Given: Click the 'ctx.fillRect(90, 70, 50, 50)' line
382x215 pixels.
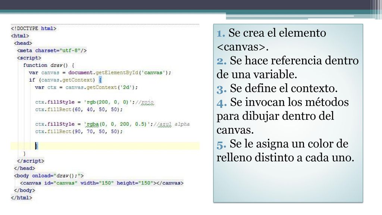Looking at the screenshot, I should pos(79,131).
